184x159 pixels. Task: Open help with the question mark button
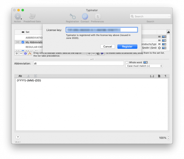click(x=18, y=137)
